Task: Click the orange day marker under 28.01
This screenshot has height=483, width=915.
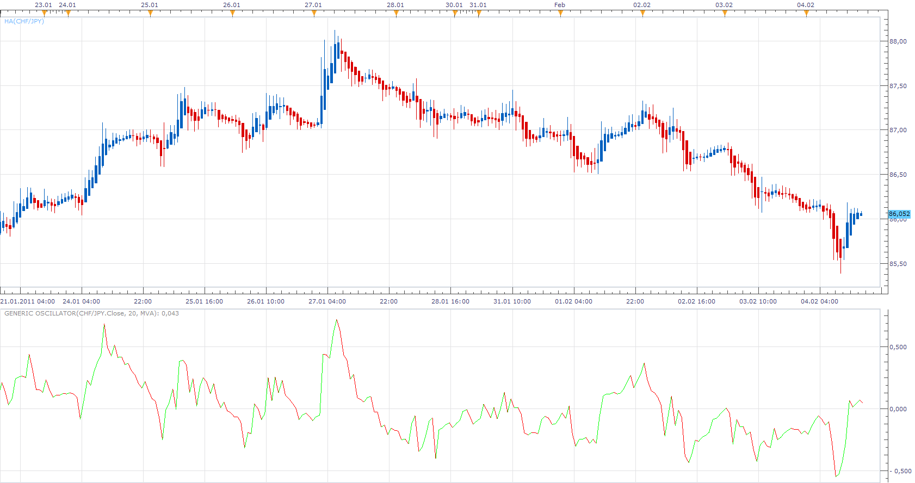Action: 396,13
